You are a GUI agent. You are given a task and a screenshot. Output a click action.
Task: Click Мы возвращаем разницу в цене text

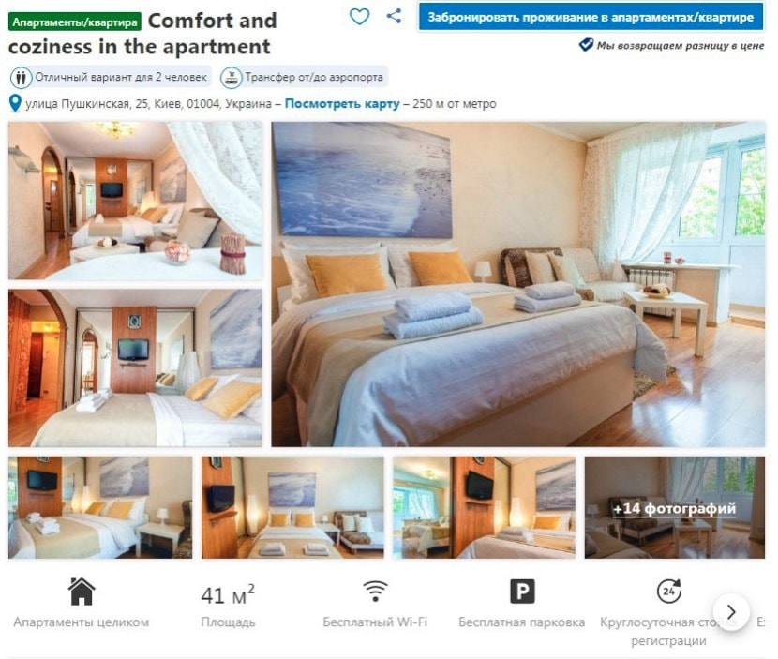click(x=680, y=46)
